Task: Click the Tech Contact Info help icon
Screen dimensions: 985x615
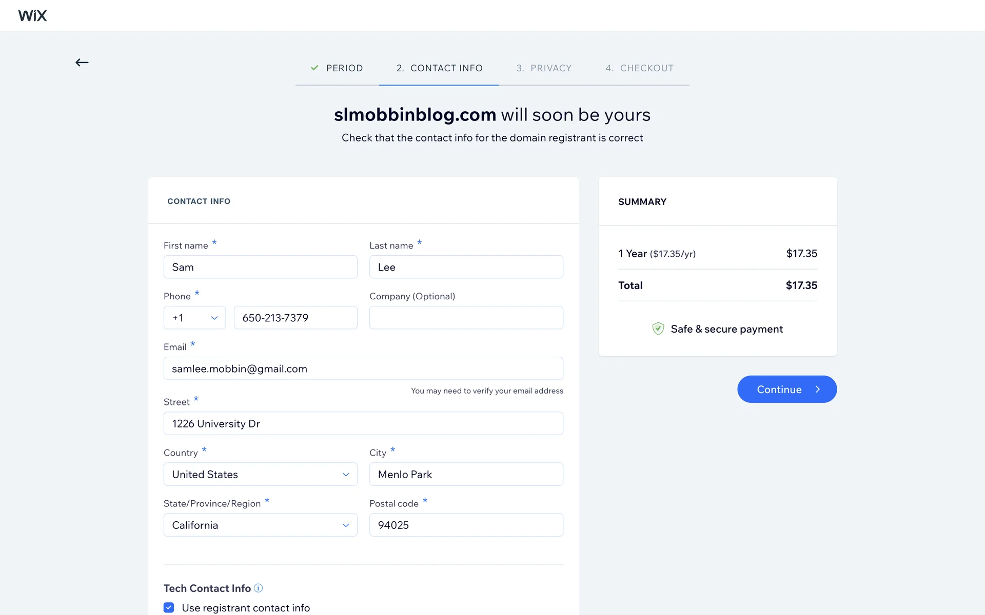Action: click(259, 588)
